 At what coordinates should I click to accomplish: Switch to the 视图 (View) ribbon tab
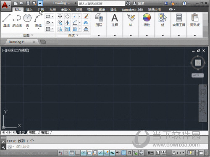(x=79, y=10)
